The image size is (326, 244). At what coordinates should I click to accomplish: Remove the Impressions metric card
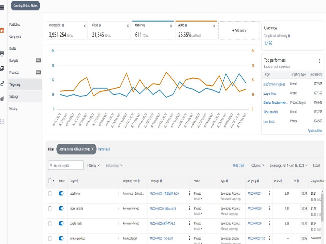tap(85, 26)
